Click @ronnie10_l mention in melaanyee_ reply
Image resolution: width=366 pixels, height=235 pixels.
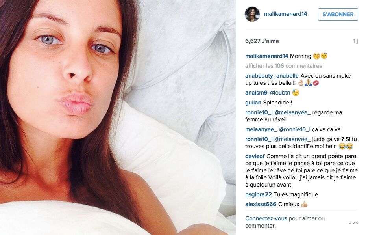(x=295, y=129)
